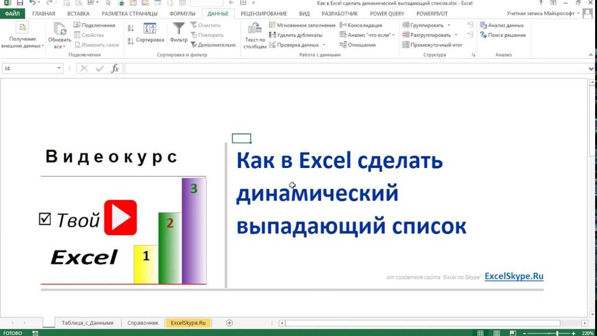Click the zoom in plus button
Screen dimensions: 597x336
tap(574, 333)
